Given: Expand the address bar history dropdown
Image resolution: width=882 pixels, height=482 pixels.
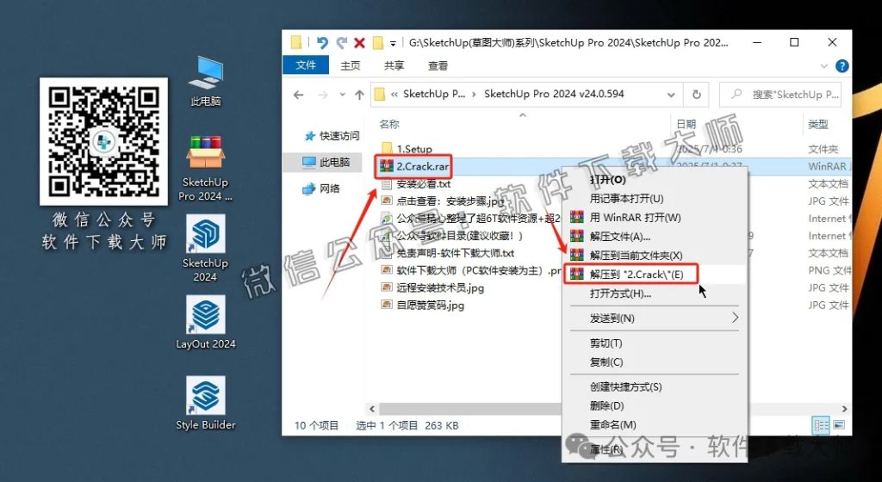Looking at the screenshot, I should coord(670,95).
